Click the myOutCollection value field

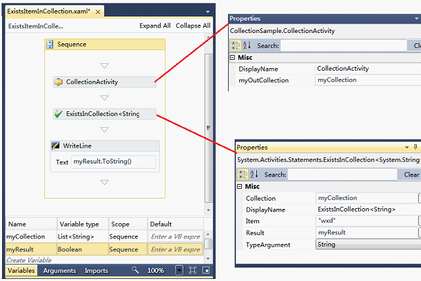[368, 80]
